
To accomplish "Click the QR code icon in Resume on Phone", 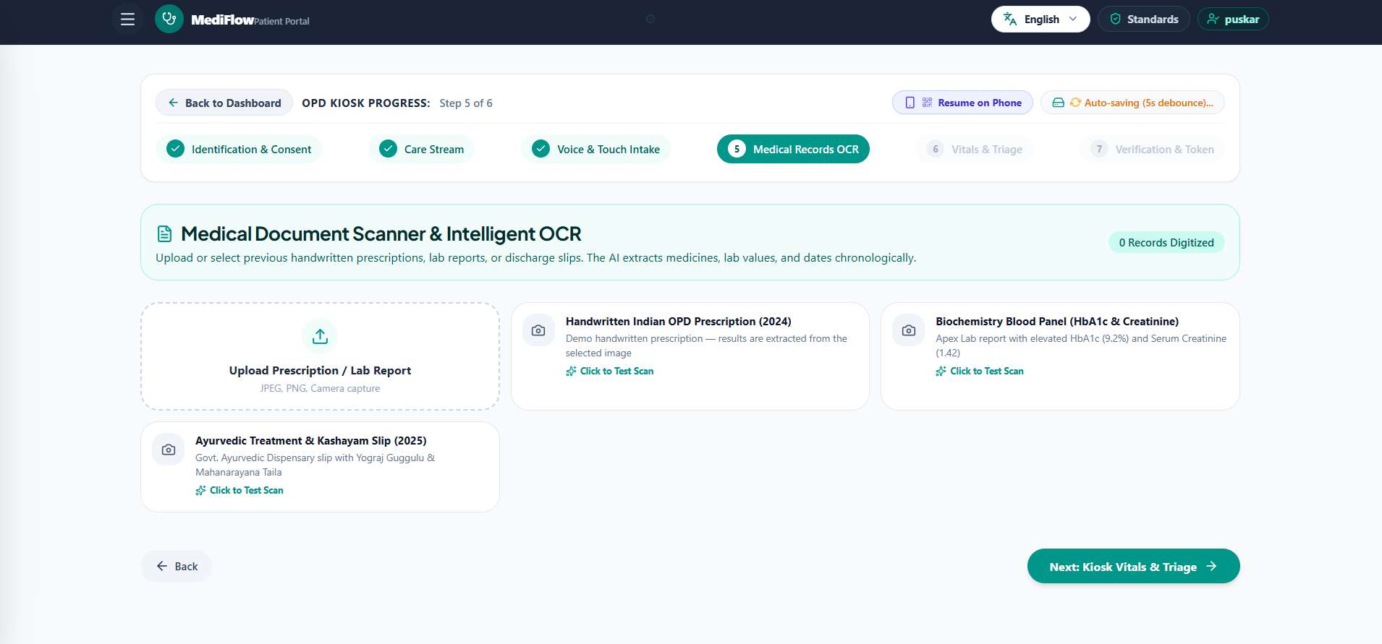I will [927, 103].
